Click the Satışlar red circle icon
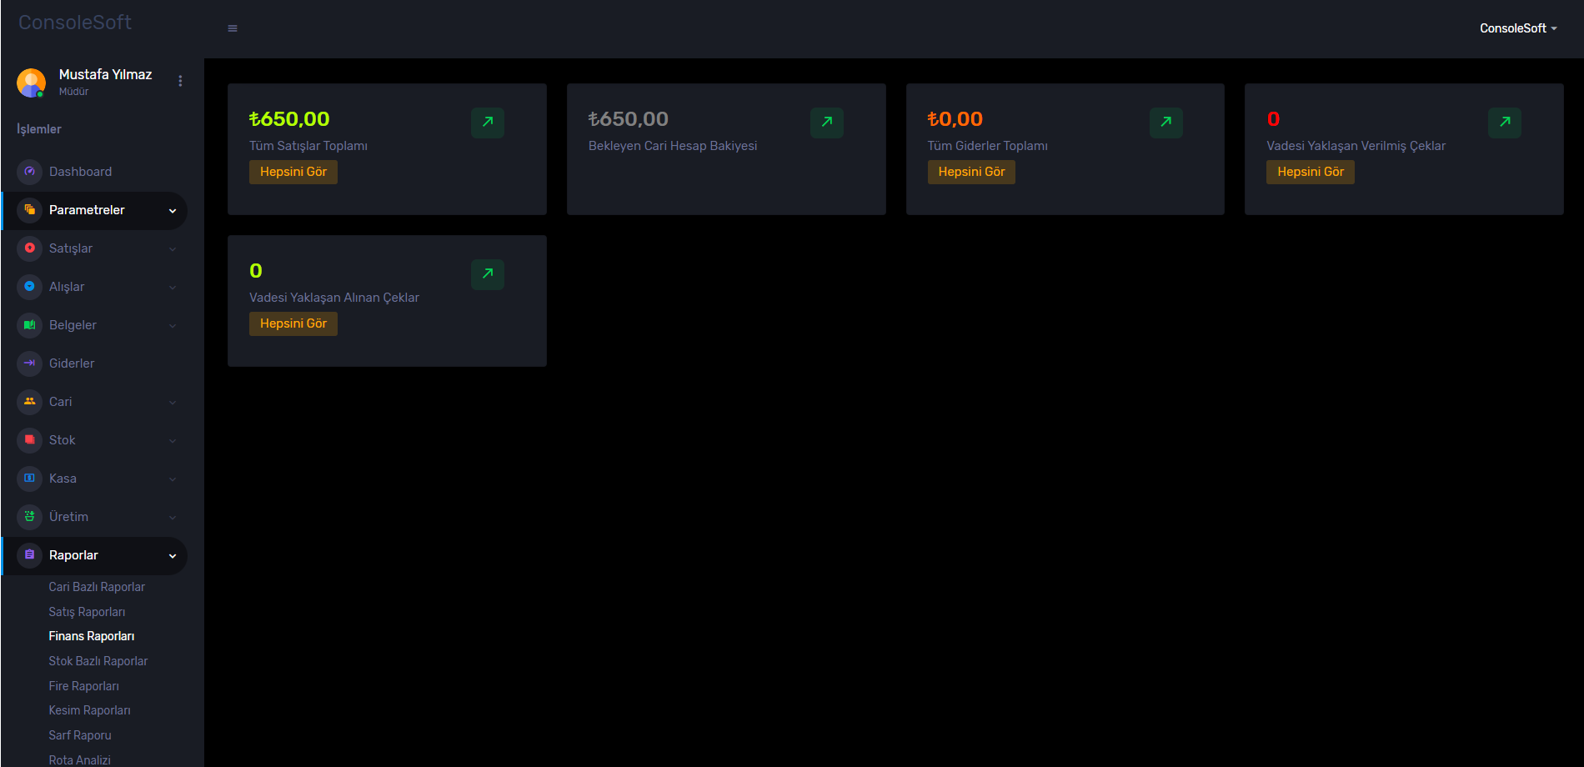This screenshot has height=767, width=1584. (x=29, y=248)
